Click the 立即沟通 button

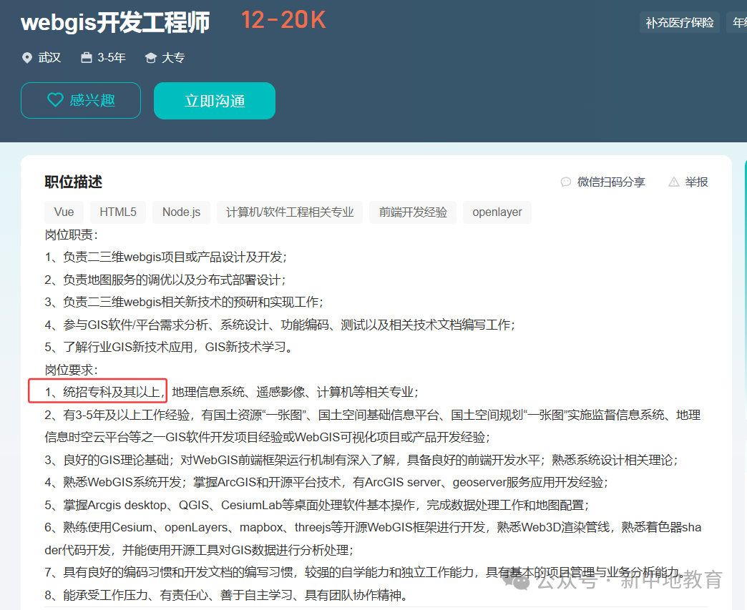pyautogui.click(x=214, y=100)
